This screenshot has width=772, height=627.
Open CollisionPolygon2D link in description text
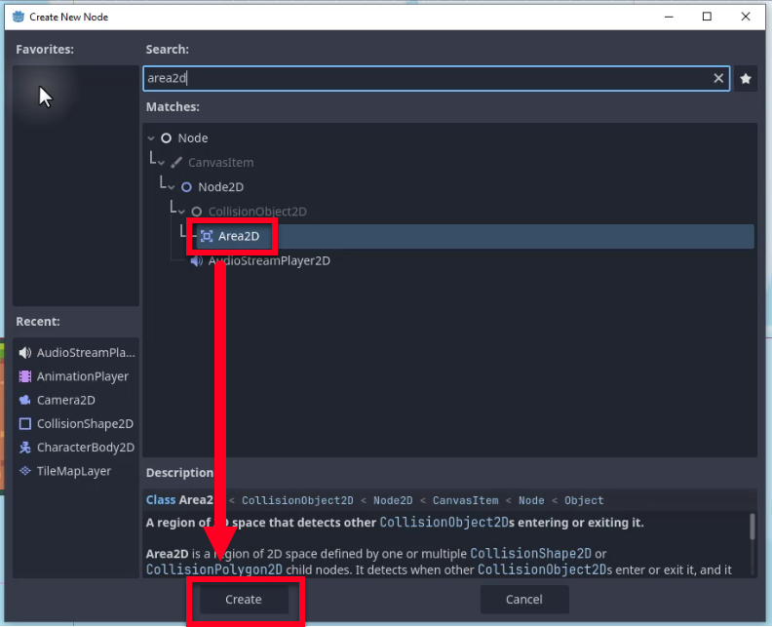click(x=214, y=569)
